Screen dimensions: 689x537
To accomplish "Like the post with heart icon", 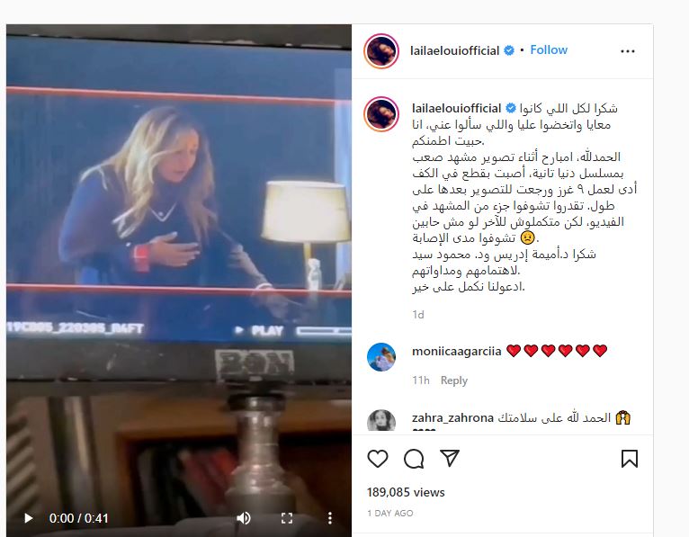I will click(378, 459).
